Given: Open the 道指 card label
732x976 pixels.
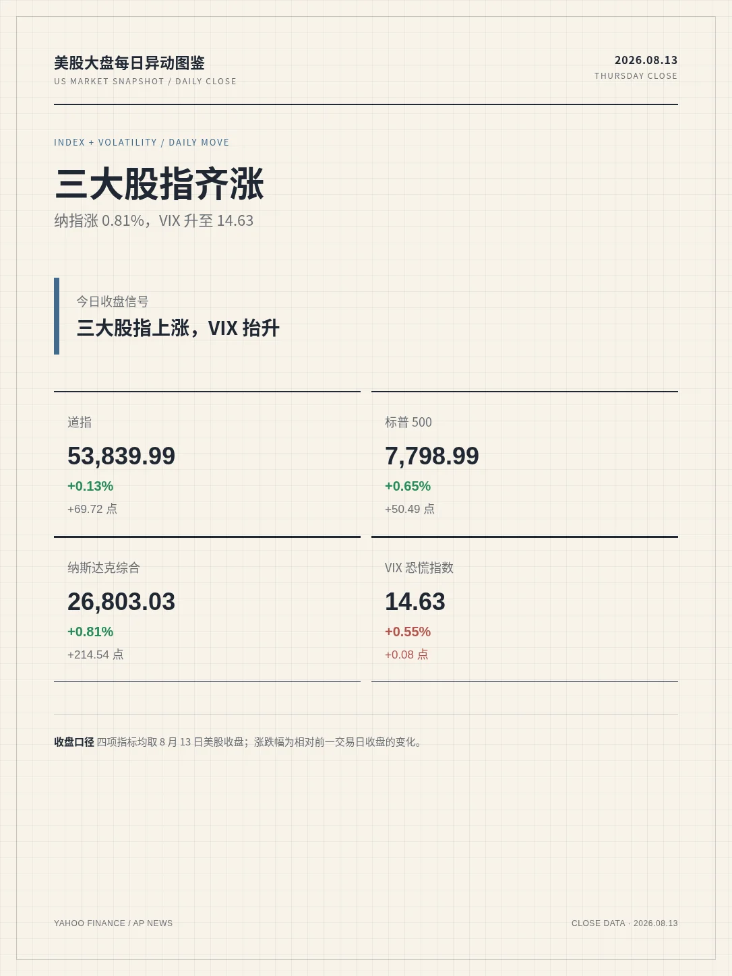Looking at the screenshot, I should [80, 422].
